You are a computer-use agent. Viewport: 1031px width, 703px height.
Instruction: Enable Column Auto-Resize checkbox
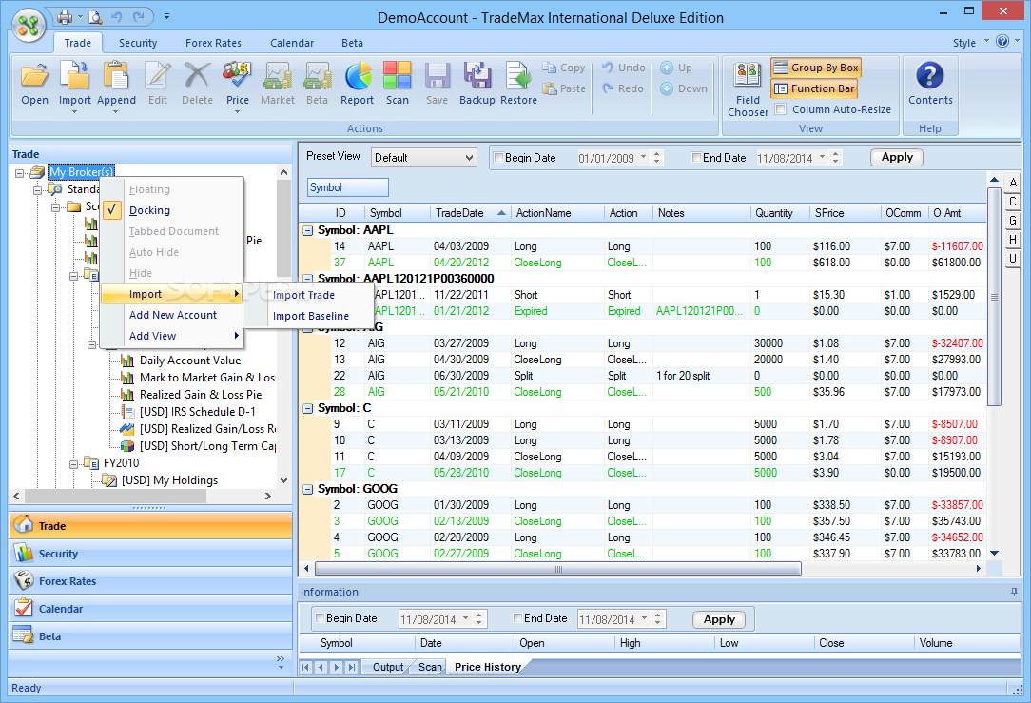point(781,109)
